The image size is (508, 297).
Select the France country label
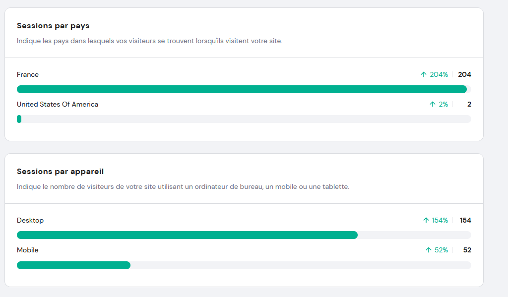click(28, 74)
